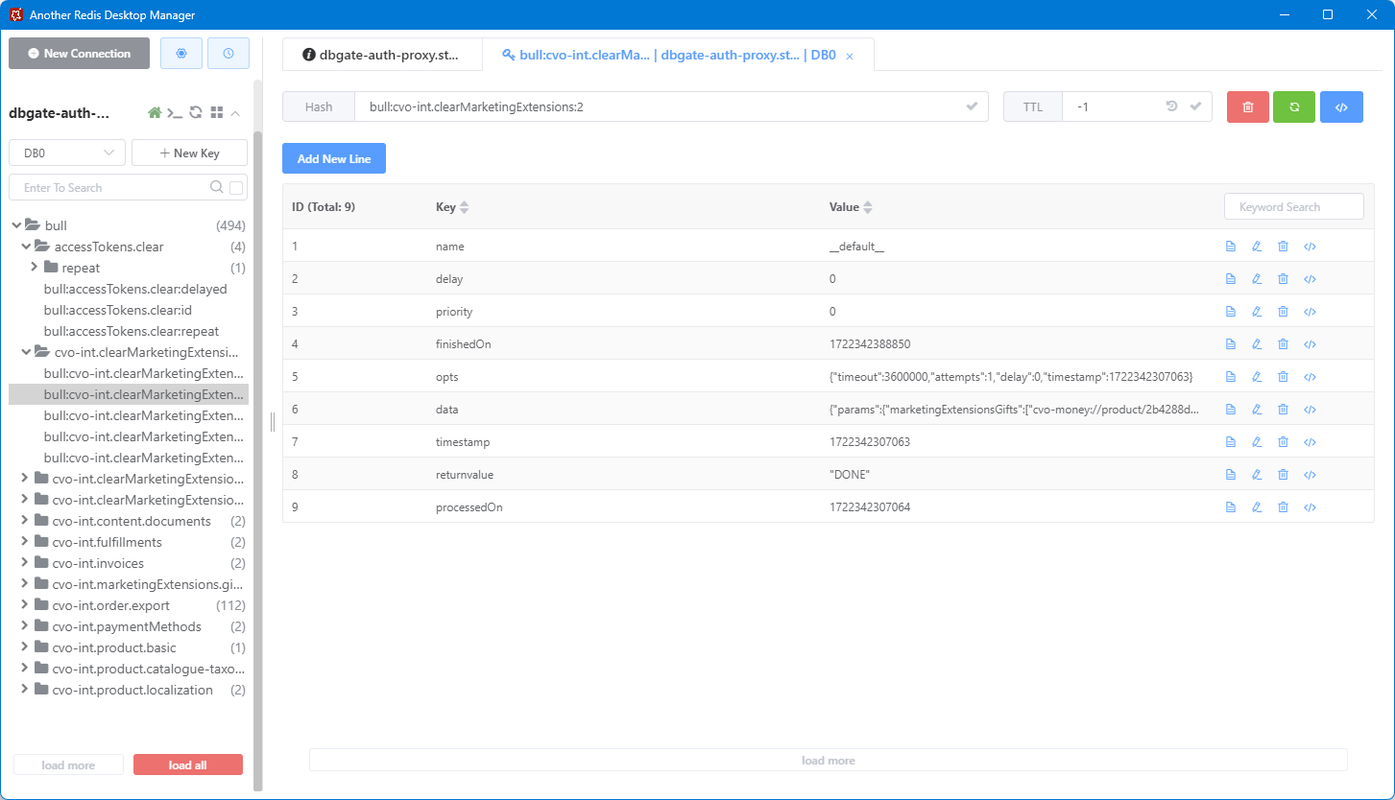The width and height of the screenshot is (1395, 800).
Task: Collapse the accessTokens.clear folder
Action: (28, 246)
